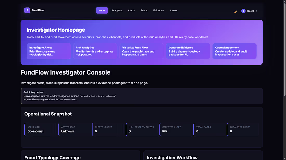This screenshot has width=286, height=160.
Task: Click the Fraud Typology Coverage heading
Action: [x=52, y=158]
